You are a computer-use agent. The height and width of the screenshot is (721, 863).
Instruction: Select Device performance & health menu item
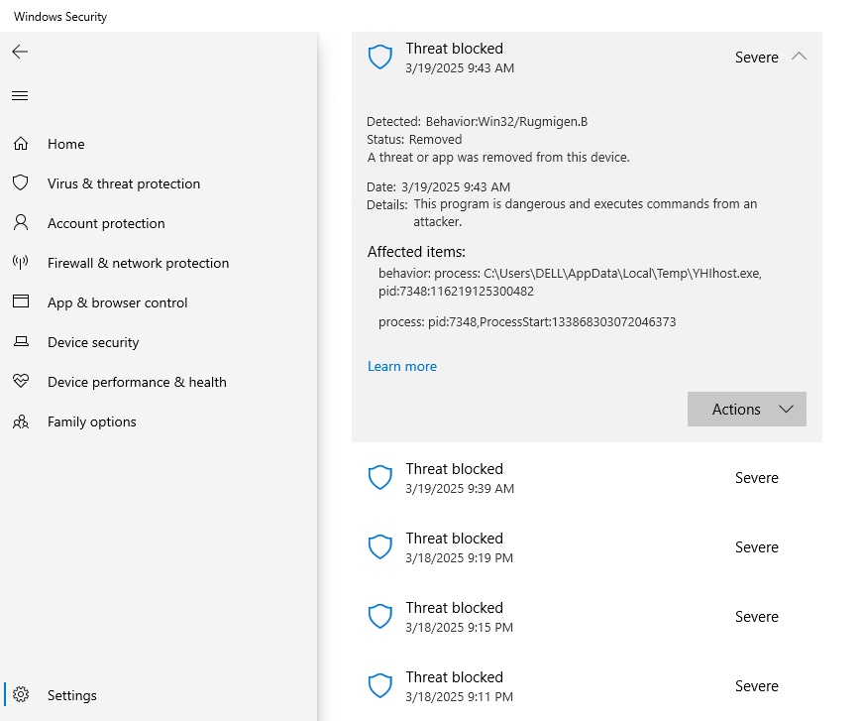[137, 382]
